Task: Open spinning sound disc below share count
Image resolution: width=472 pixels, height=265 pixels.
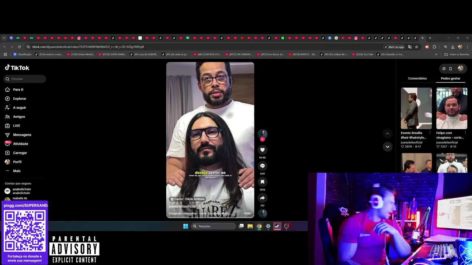Action: click(262, 213)
